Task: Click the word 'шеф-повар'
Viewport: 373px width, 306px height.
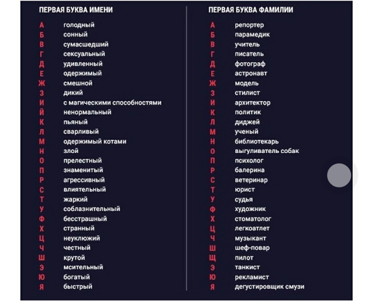Action: 252,248
